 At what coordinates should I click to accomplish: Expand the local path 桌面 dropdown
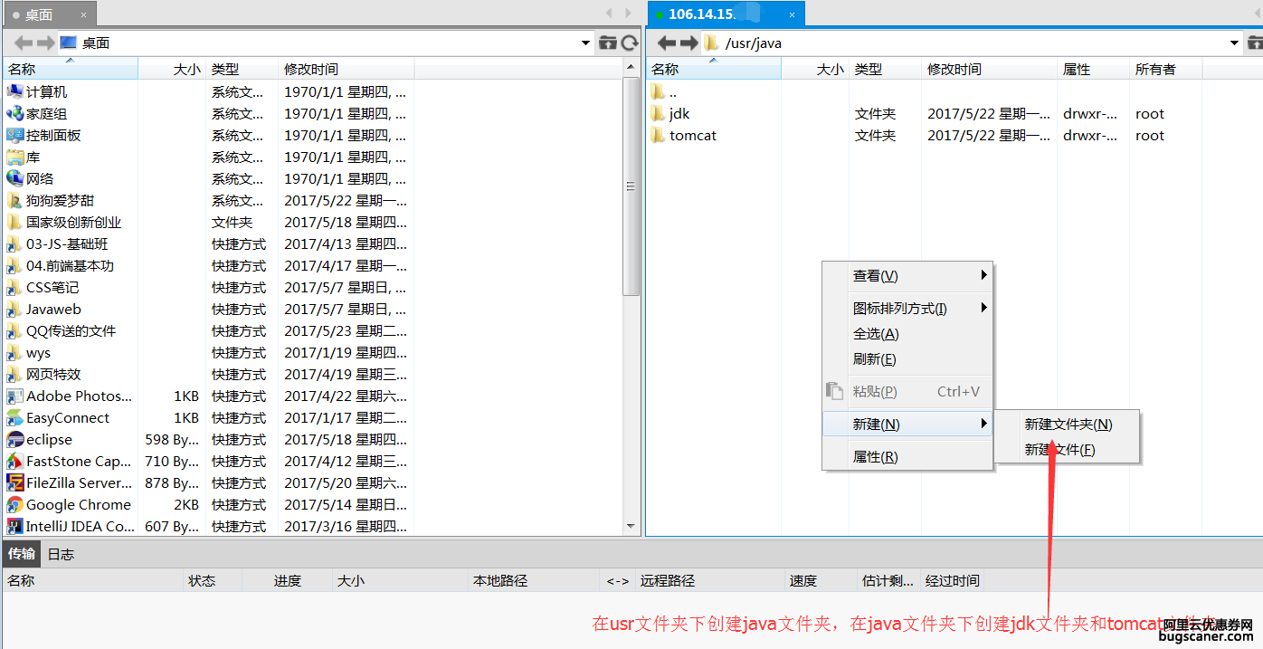[586, 43]
